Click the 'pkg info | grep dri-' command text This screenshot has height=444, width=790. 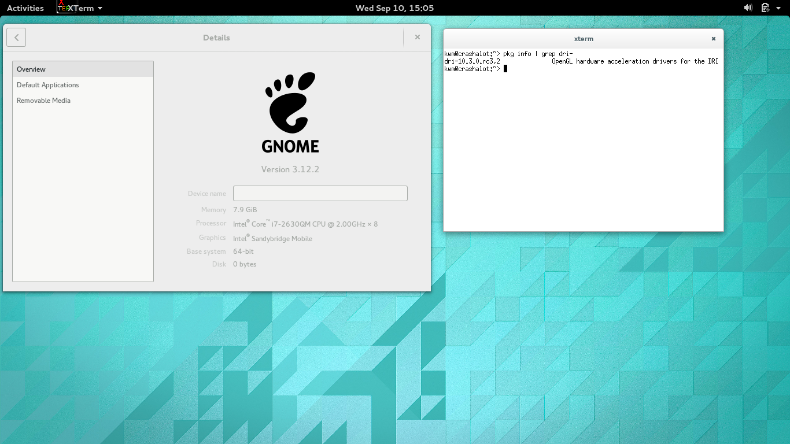(538, 54)
